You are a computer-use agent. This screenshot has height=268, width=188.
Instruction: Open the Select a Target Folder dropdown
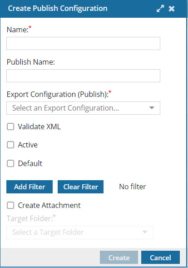coord(80,232)
